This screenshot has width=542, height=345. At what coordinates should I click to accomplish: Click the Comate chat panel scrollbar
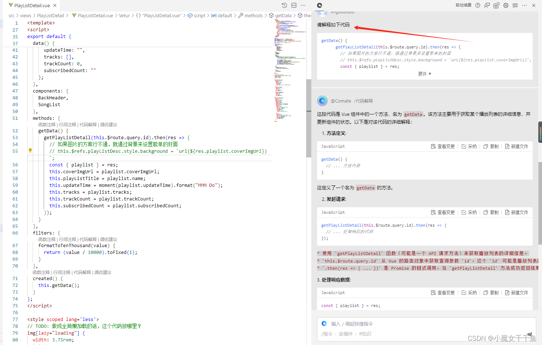point(540,203)
